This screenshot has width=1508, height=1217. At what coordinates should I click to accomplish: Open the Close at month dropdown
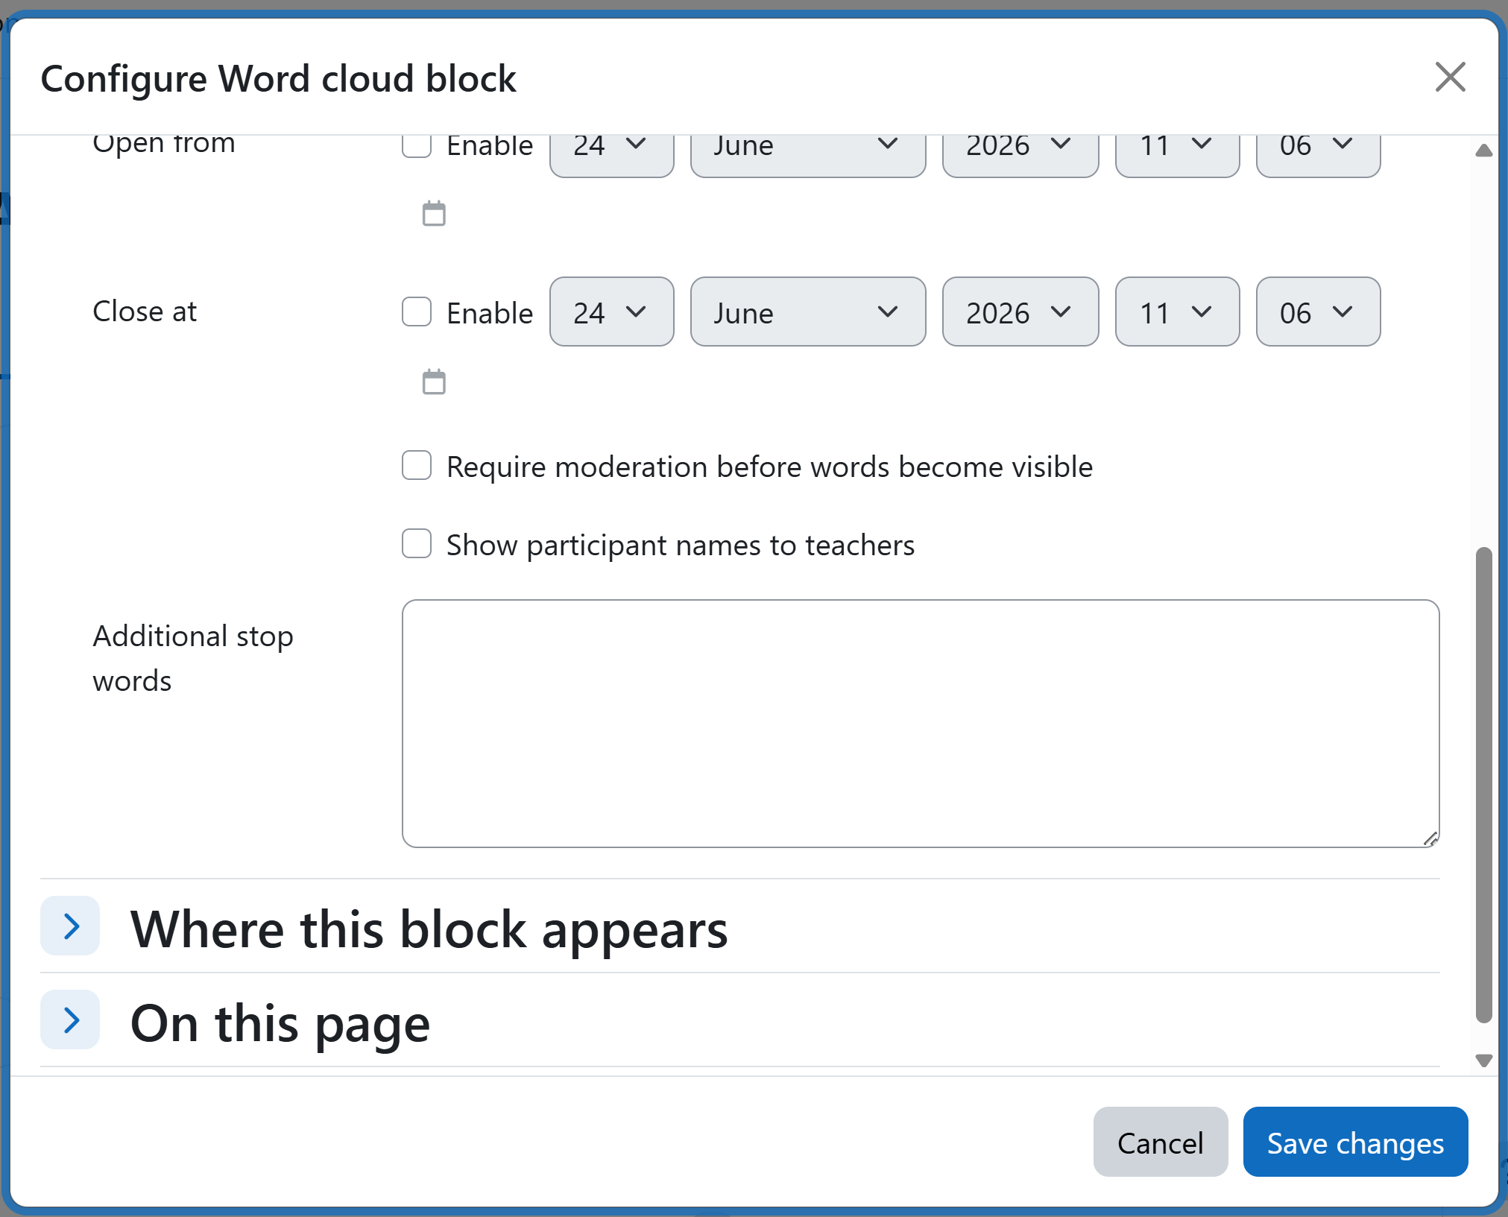click(x=808, y=312)
